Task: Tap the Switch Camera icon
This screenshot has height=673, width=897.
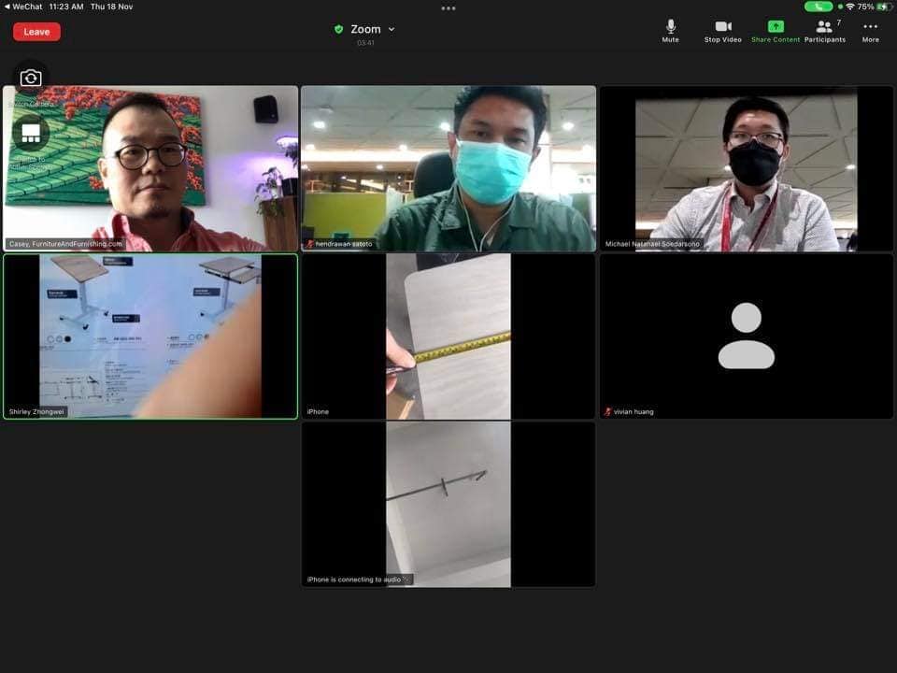Action: click(31, 79)
